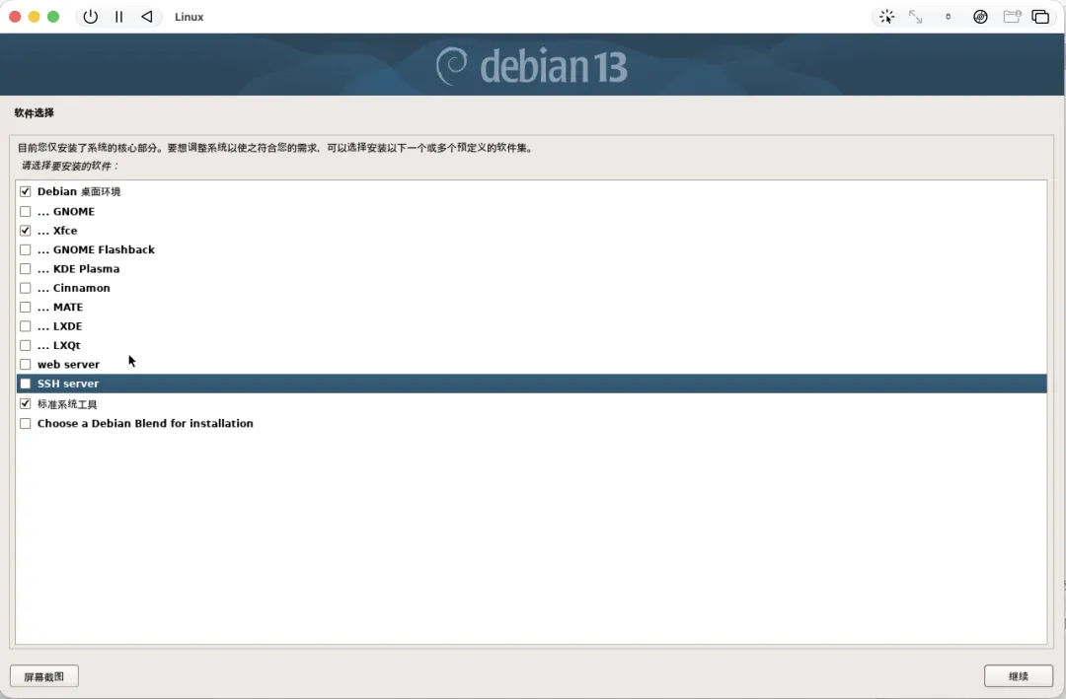Close the VM window with red button
The height and width of the screenshot is (699, 1066).
click(15, 17)
